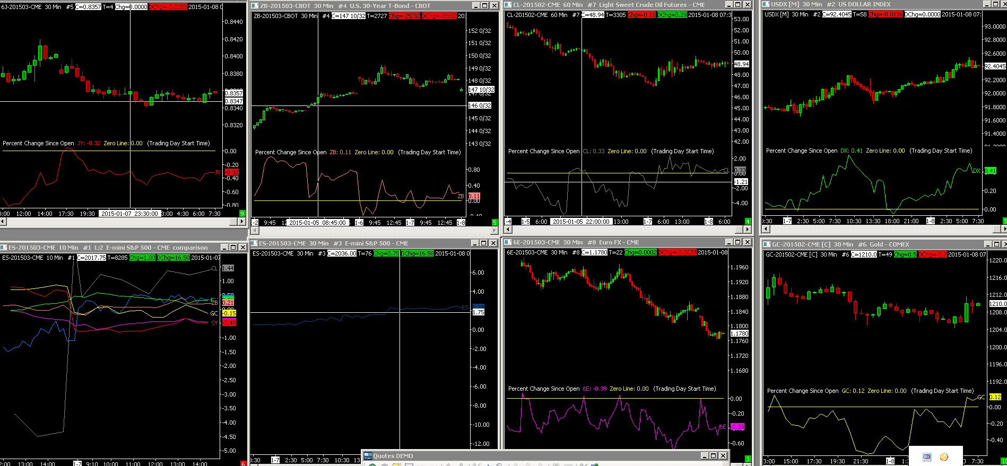The height and width of the screenshot is (466, 1007).
Task: Click the ES-201503-CME 30 Min window icon
Action: 254,243
